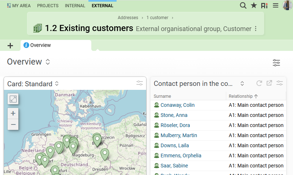Add a new tab with plus button

coord(10,45)
